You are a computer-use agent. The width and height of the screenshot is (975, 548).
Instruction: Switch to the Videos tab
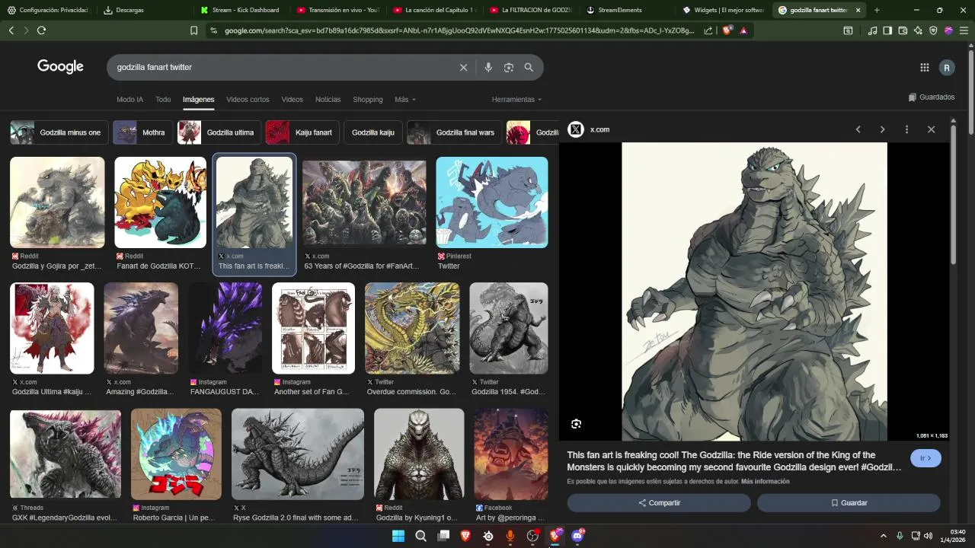(x=292, y=100)
